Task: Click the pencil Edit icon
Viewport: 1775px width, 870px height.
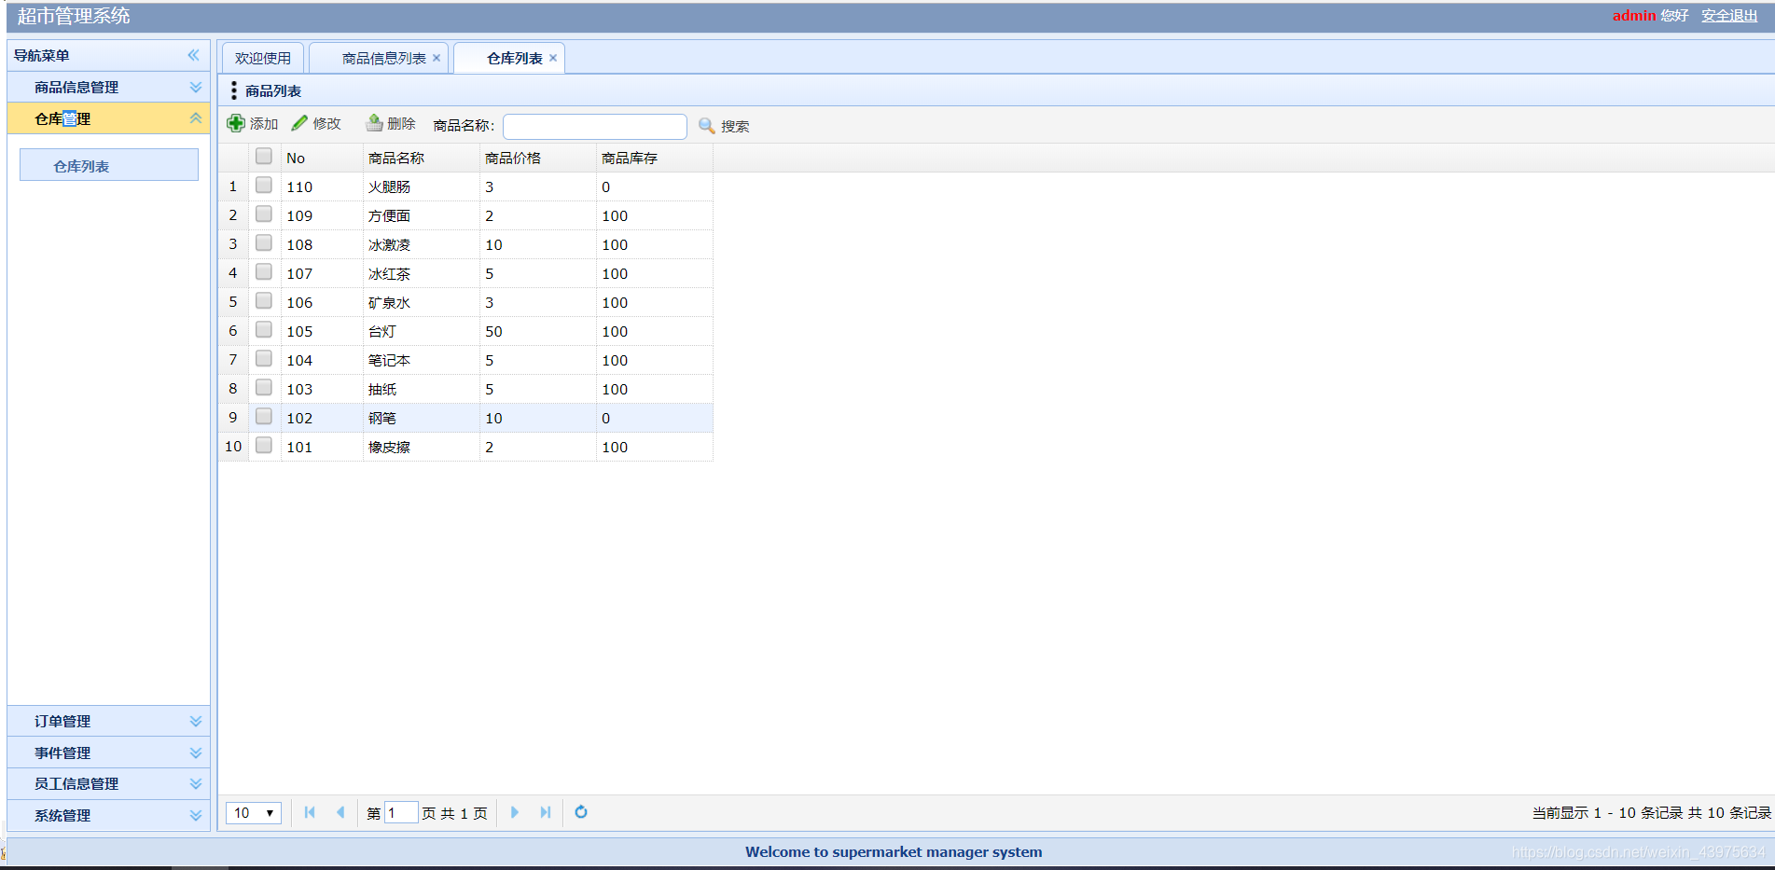Action: 299,123
